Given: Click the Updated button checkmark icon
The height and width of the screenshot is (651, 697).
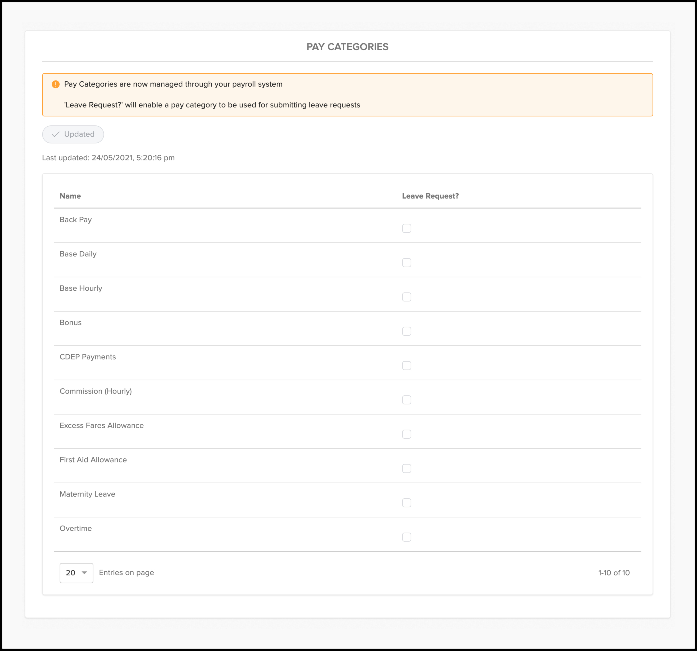Looking at the screenshot, I should pyautogui.click(x=55, y=134).
